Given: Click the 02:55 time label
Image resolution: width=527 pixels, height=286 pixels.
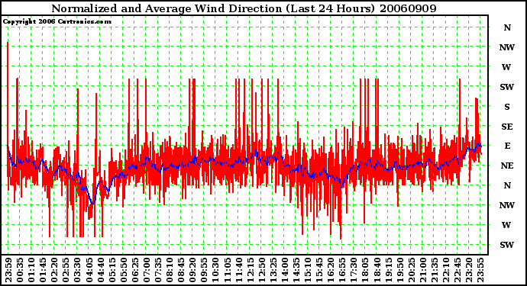Looking at the screenshot, I should [x=66, y=270].
